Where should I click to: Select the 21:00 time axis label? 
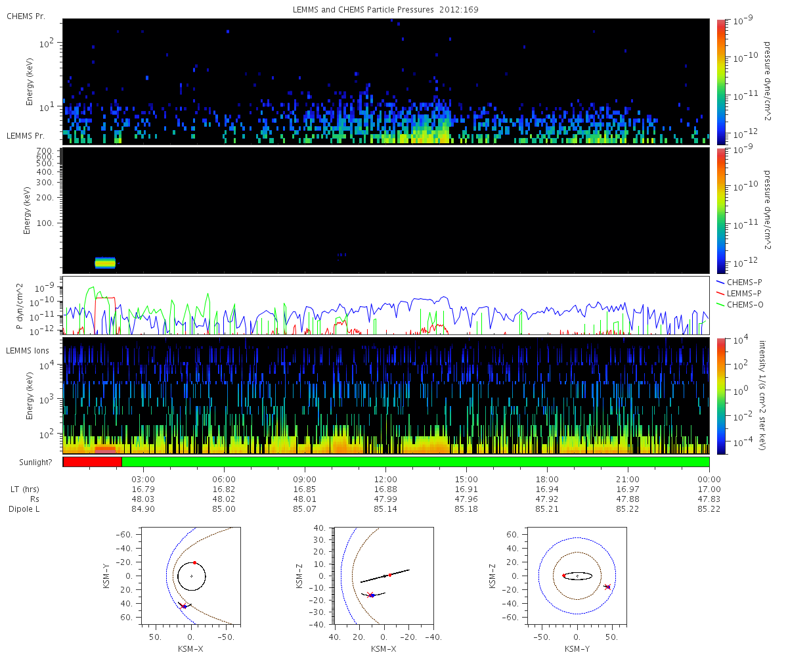tap(628, 479)
